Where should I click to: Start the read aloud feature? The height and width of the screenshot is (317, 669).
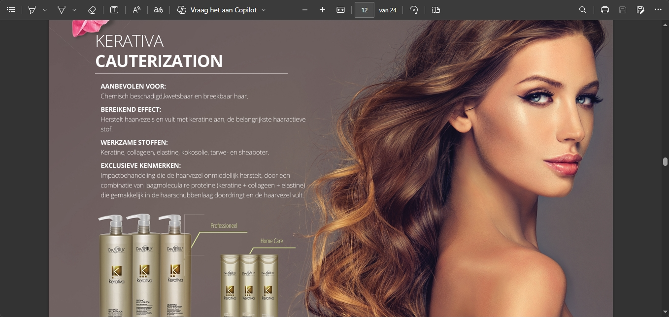pos(136,10)
